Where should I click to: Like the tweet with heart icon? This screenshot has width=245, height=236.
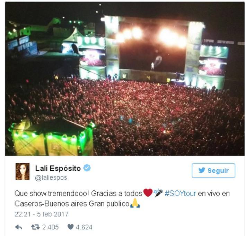click(x=70, y=227)
